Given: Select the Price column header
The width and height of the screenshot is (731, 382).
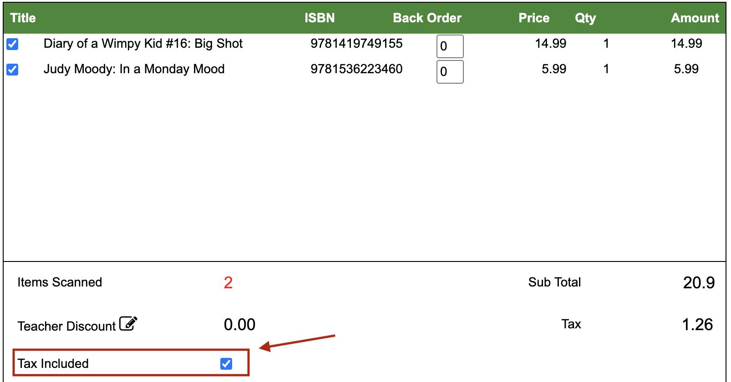Looking at the screenshot, I should (x=534, y=18).
